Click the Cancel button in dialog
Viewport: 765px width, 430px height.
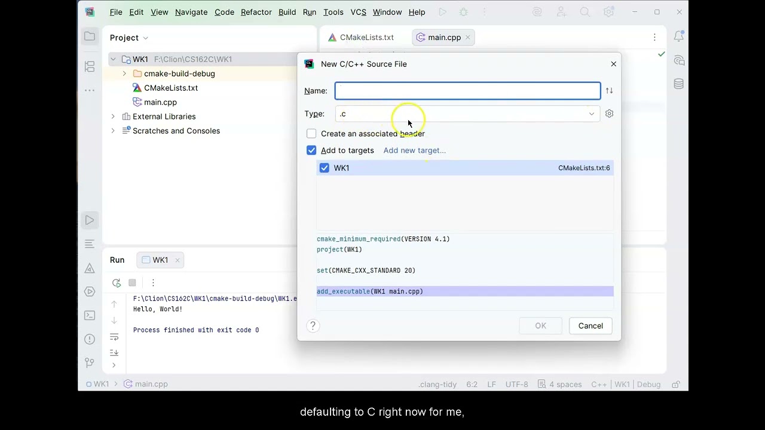tap(590, 325)
